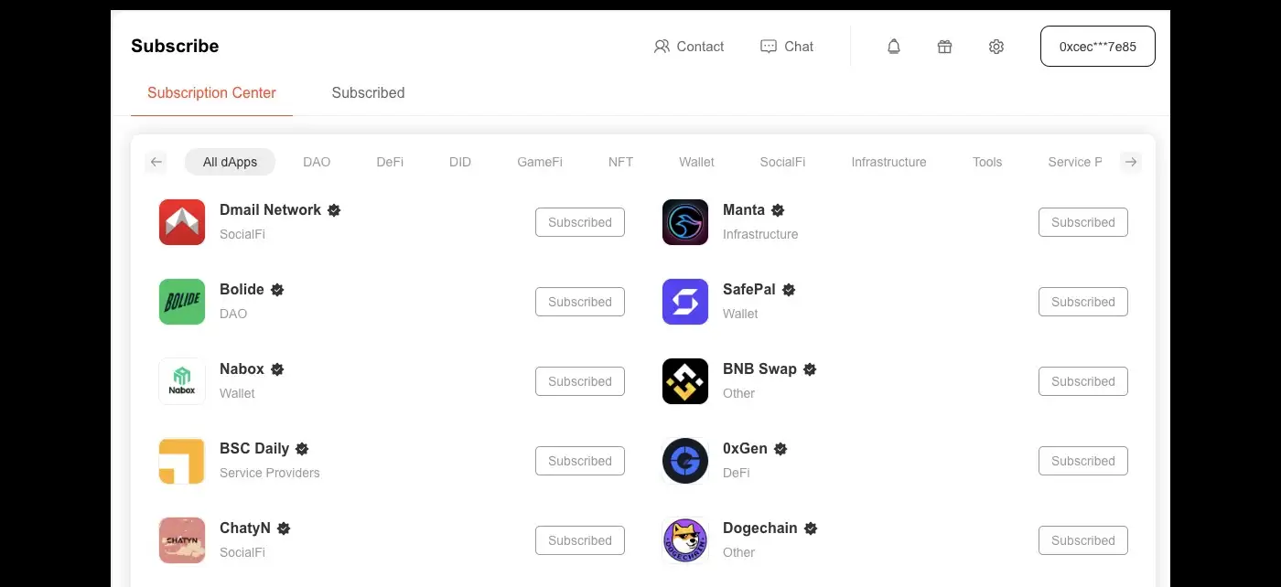Switch to the Subscribed tab
Viewport: 1281px width, 587px height.
click(x=368, y=93)
